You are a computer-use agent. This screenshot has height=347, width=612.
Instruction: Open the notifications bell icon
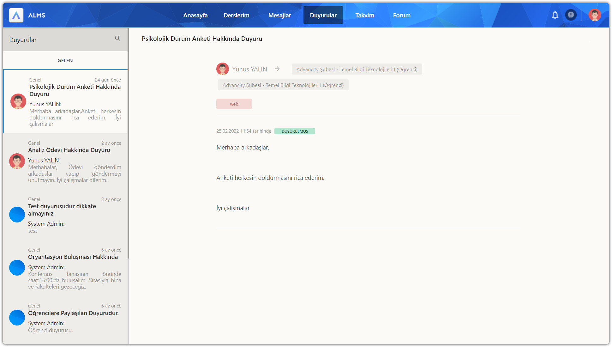coord(555,15)
